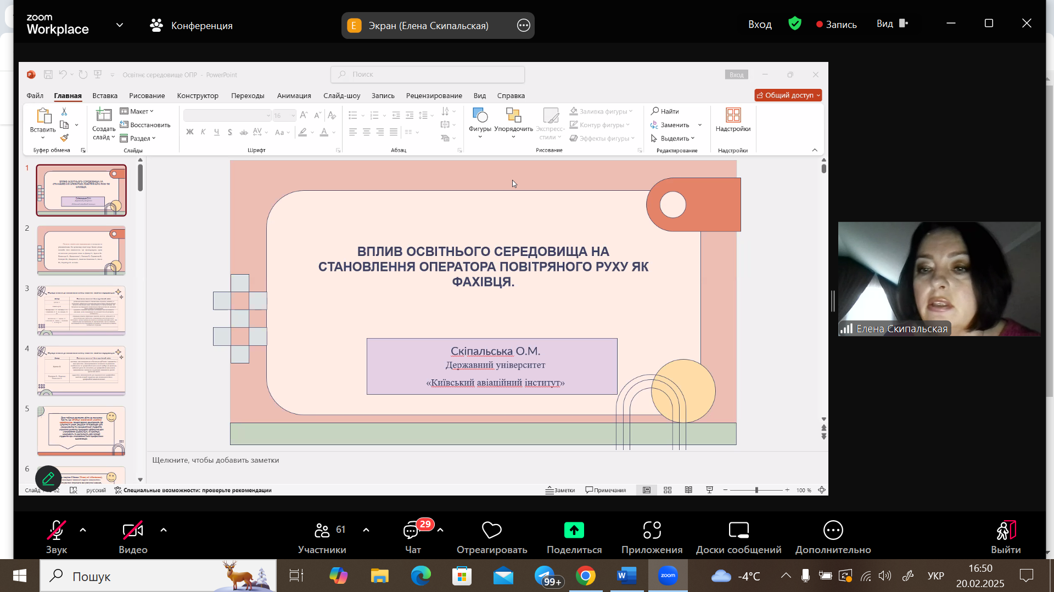Open the Приложения apps icon
Viewport: 1054px width, 592px height.
652,530
